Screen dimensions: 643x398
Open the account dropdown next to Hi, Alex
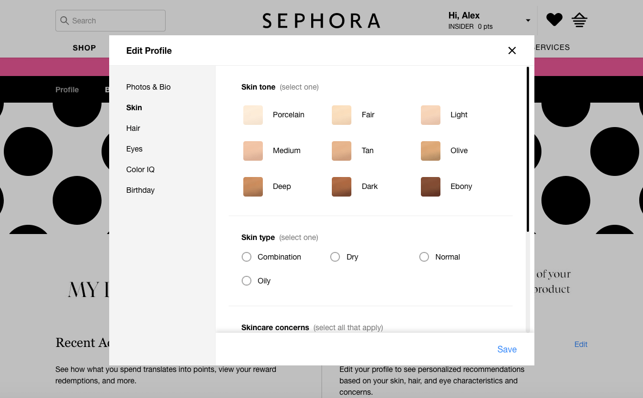coord(527,20)
